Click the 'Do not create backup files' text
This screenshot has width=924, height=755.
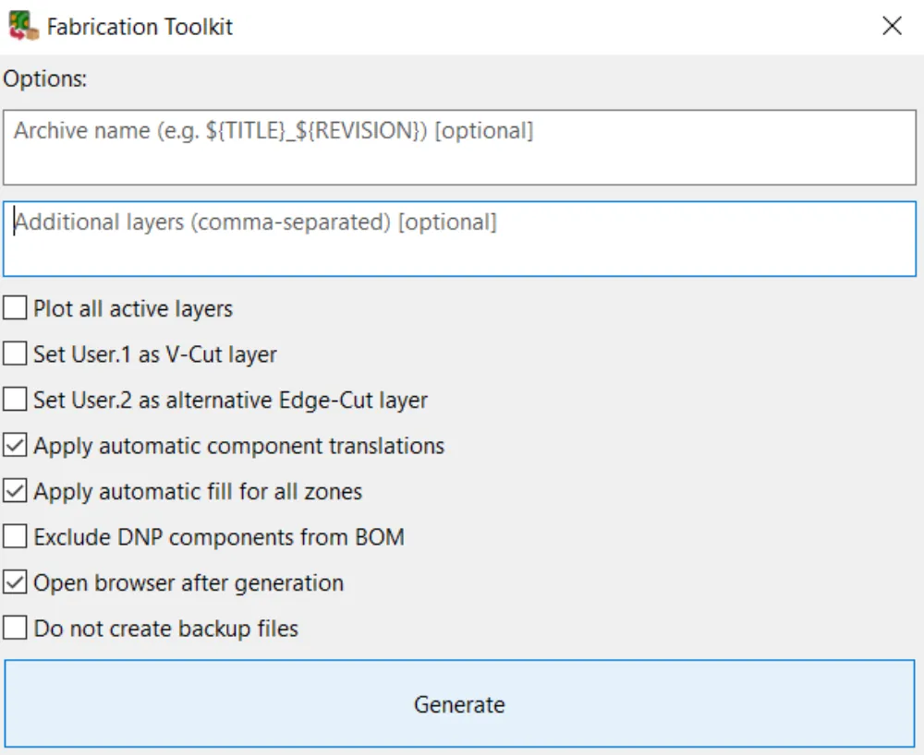(166, 629)
